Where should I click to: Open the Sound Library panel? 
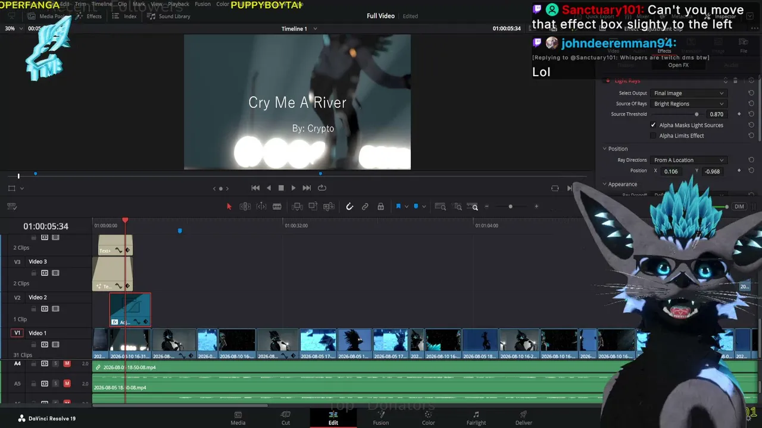pyautogui.click(x=169, y=16)
